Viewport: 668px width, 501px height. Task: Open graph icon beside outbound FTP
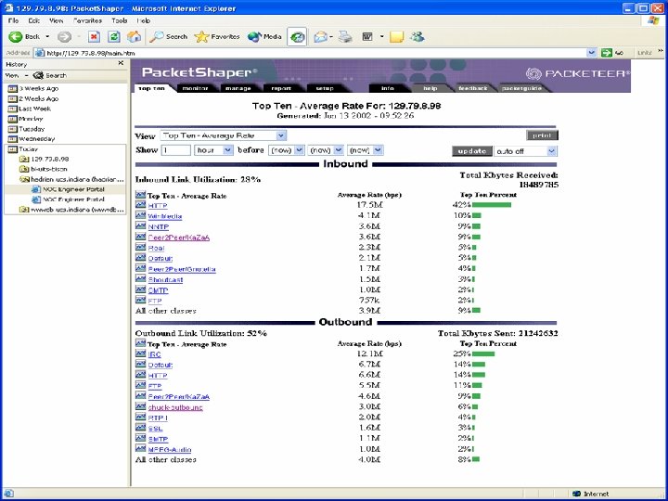141,386
